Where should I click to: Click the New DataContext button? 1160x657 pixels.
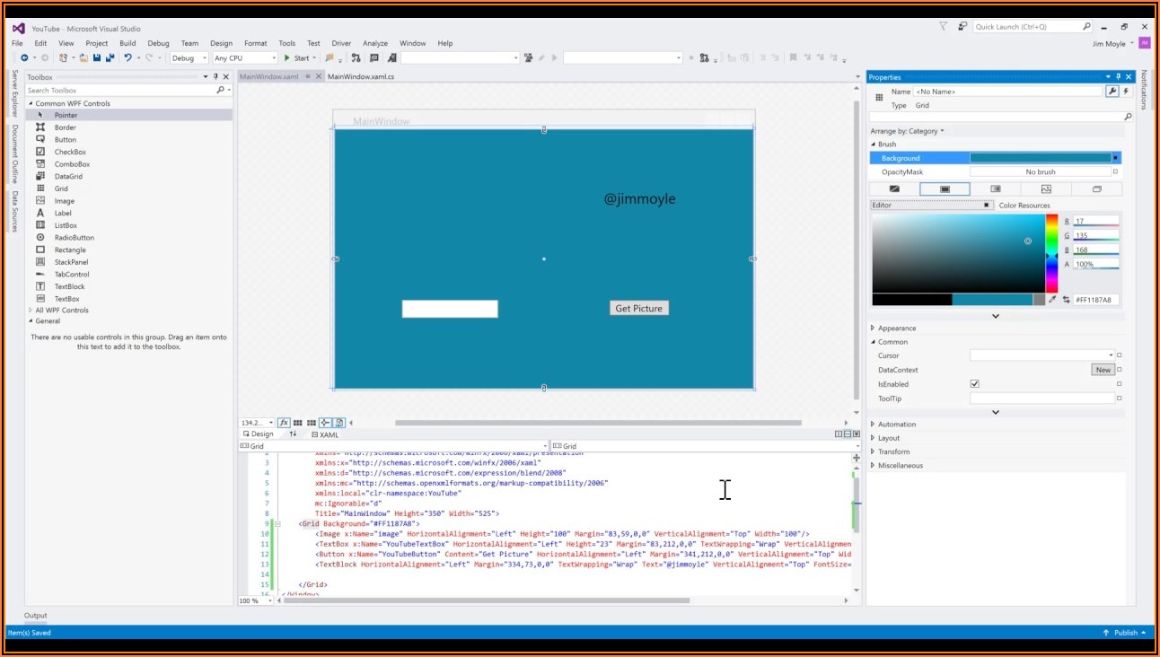(x=1103, y=370)
